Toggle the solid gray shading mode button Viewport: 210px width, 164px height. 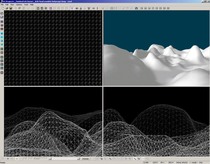[46, 8]
